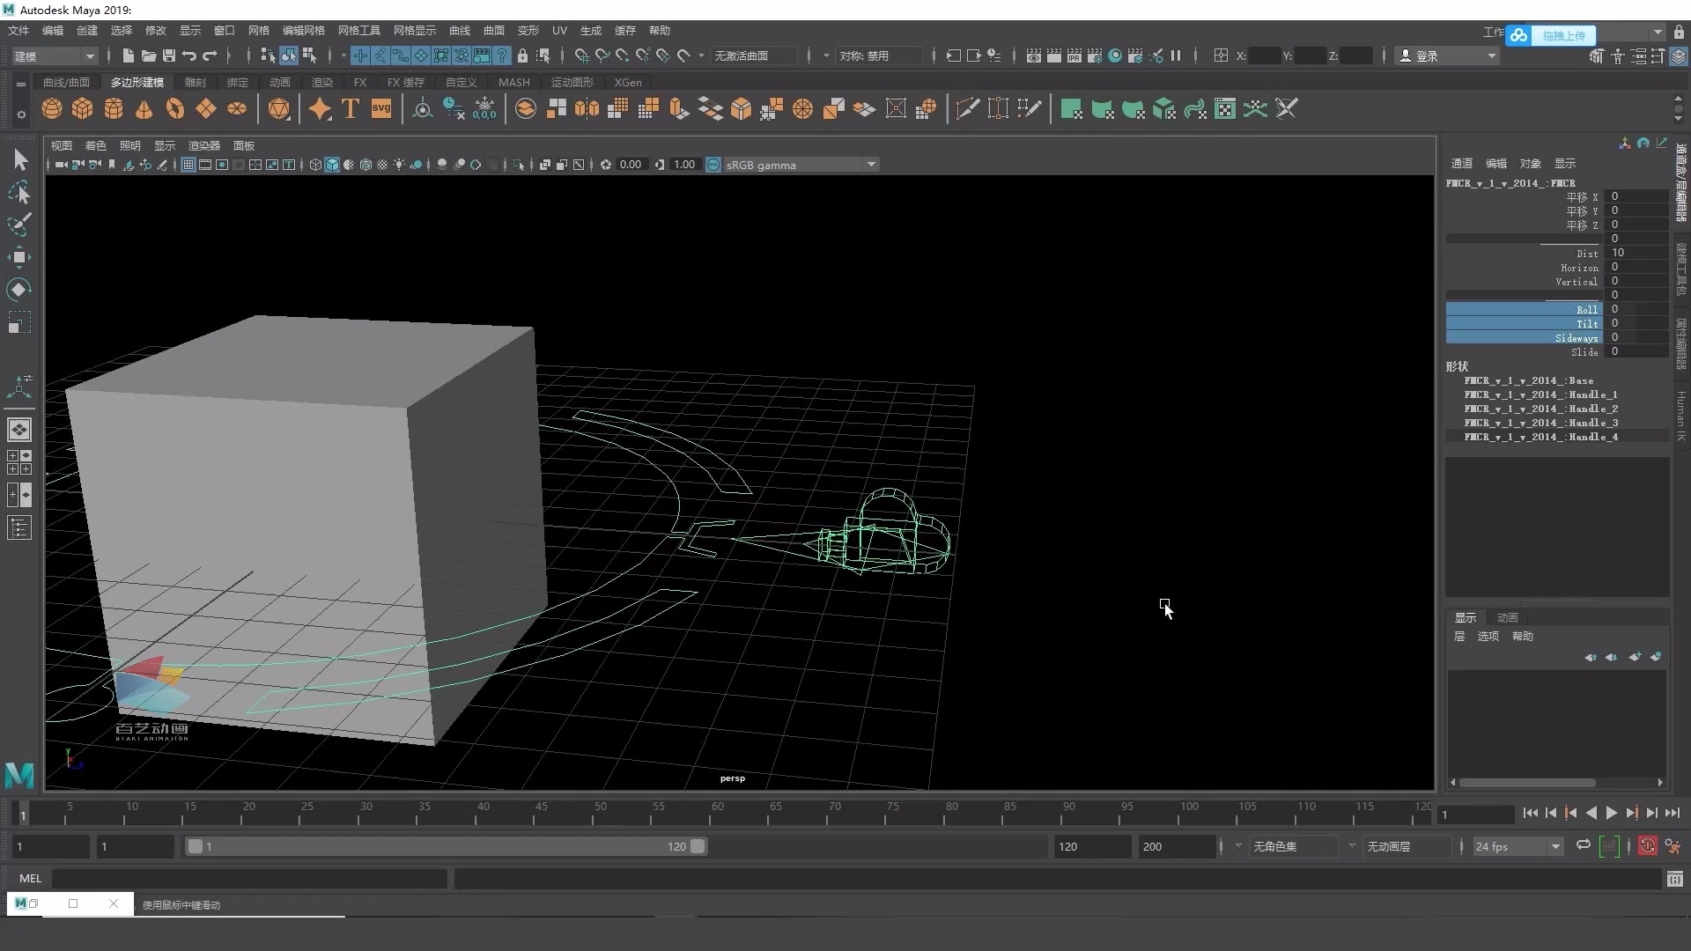Create a polygon sphere from the shelf
The width and height of the screenshot is (1691, 951).
tap(51, 108)
